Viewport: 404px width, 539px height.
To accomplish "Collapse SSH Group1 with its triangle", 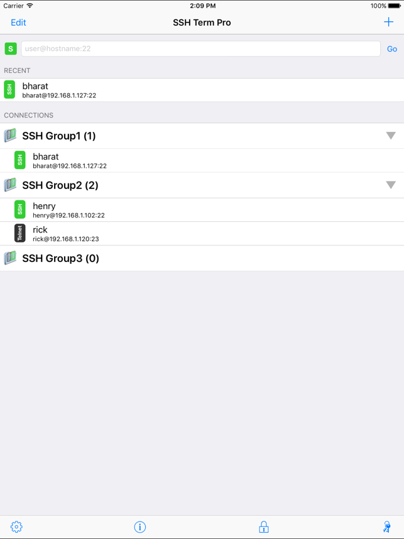I will [391, 136].
